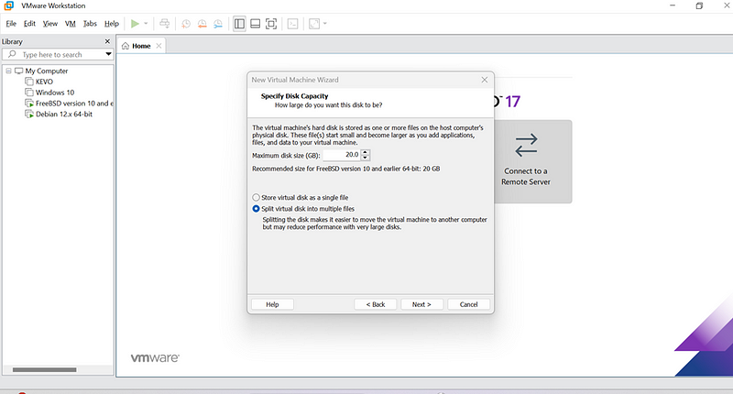
Task: Collapse the My Computer tree node
Action: [x=8, y=71]
